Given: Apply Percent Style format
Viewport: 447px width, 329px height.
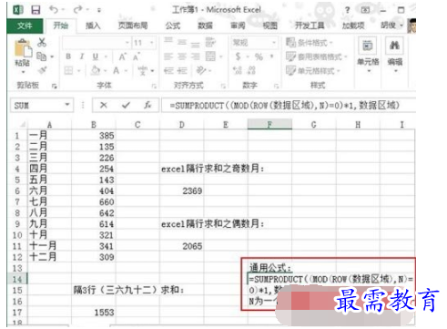Looking at the screenshot, I should point(259,57).
